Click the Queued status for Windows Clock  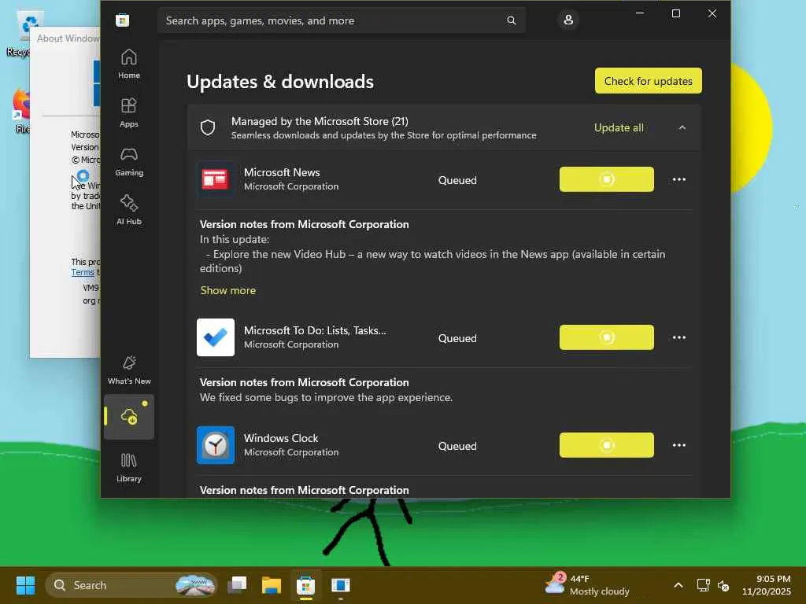click(x=457, y=446)
